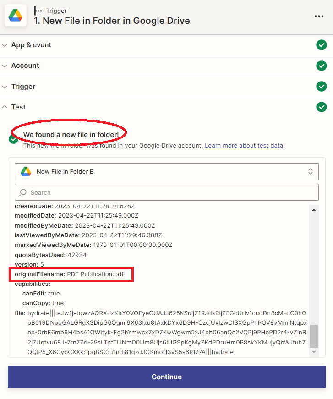Screen dimensions: 333x399
Task: Click the green checkmark beside App & event
Action: [x=322, y=45]
